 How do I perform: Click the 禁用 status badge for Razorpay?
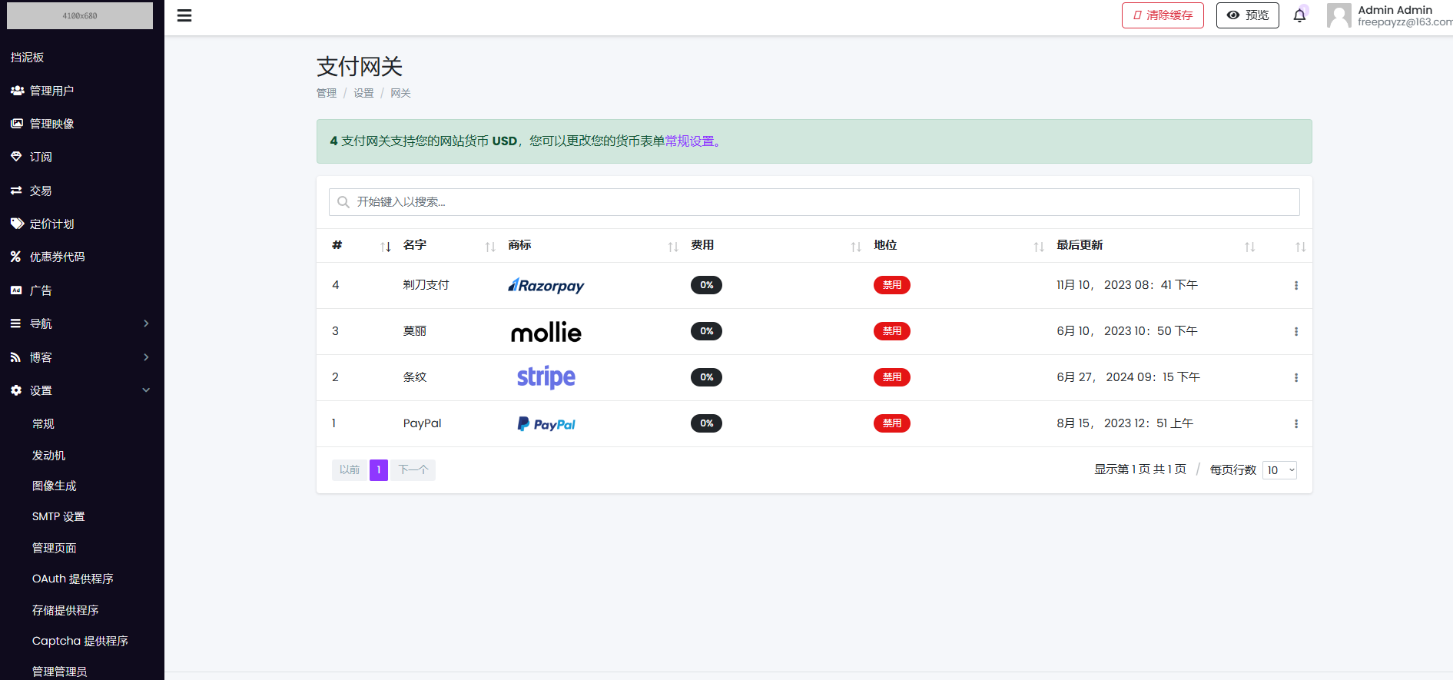892,285
